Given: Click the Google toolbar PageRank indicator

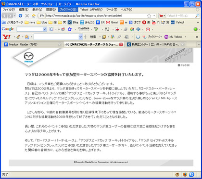Looking at the screenshot, I should pyautogui.click(x=84, y=29).
